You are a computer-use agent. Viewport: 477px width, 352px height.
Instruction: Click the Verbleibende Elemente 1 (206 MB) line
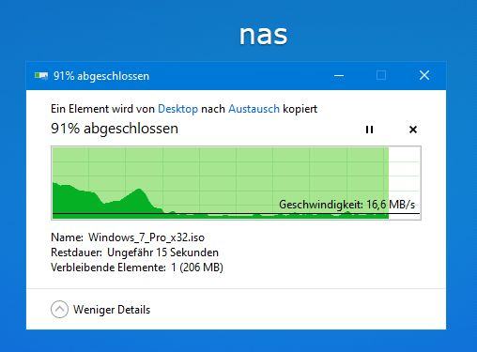(137, 268)
